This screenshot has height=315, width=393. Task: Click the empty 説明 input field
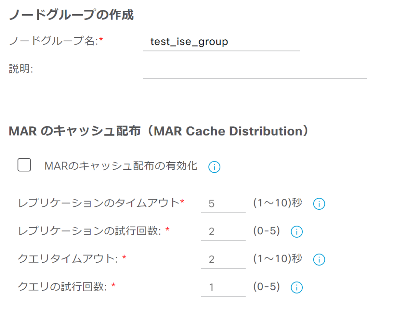pos(254,70)
